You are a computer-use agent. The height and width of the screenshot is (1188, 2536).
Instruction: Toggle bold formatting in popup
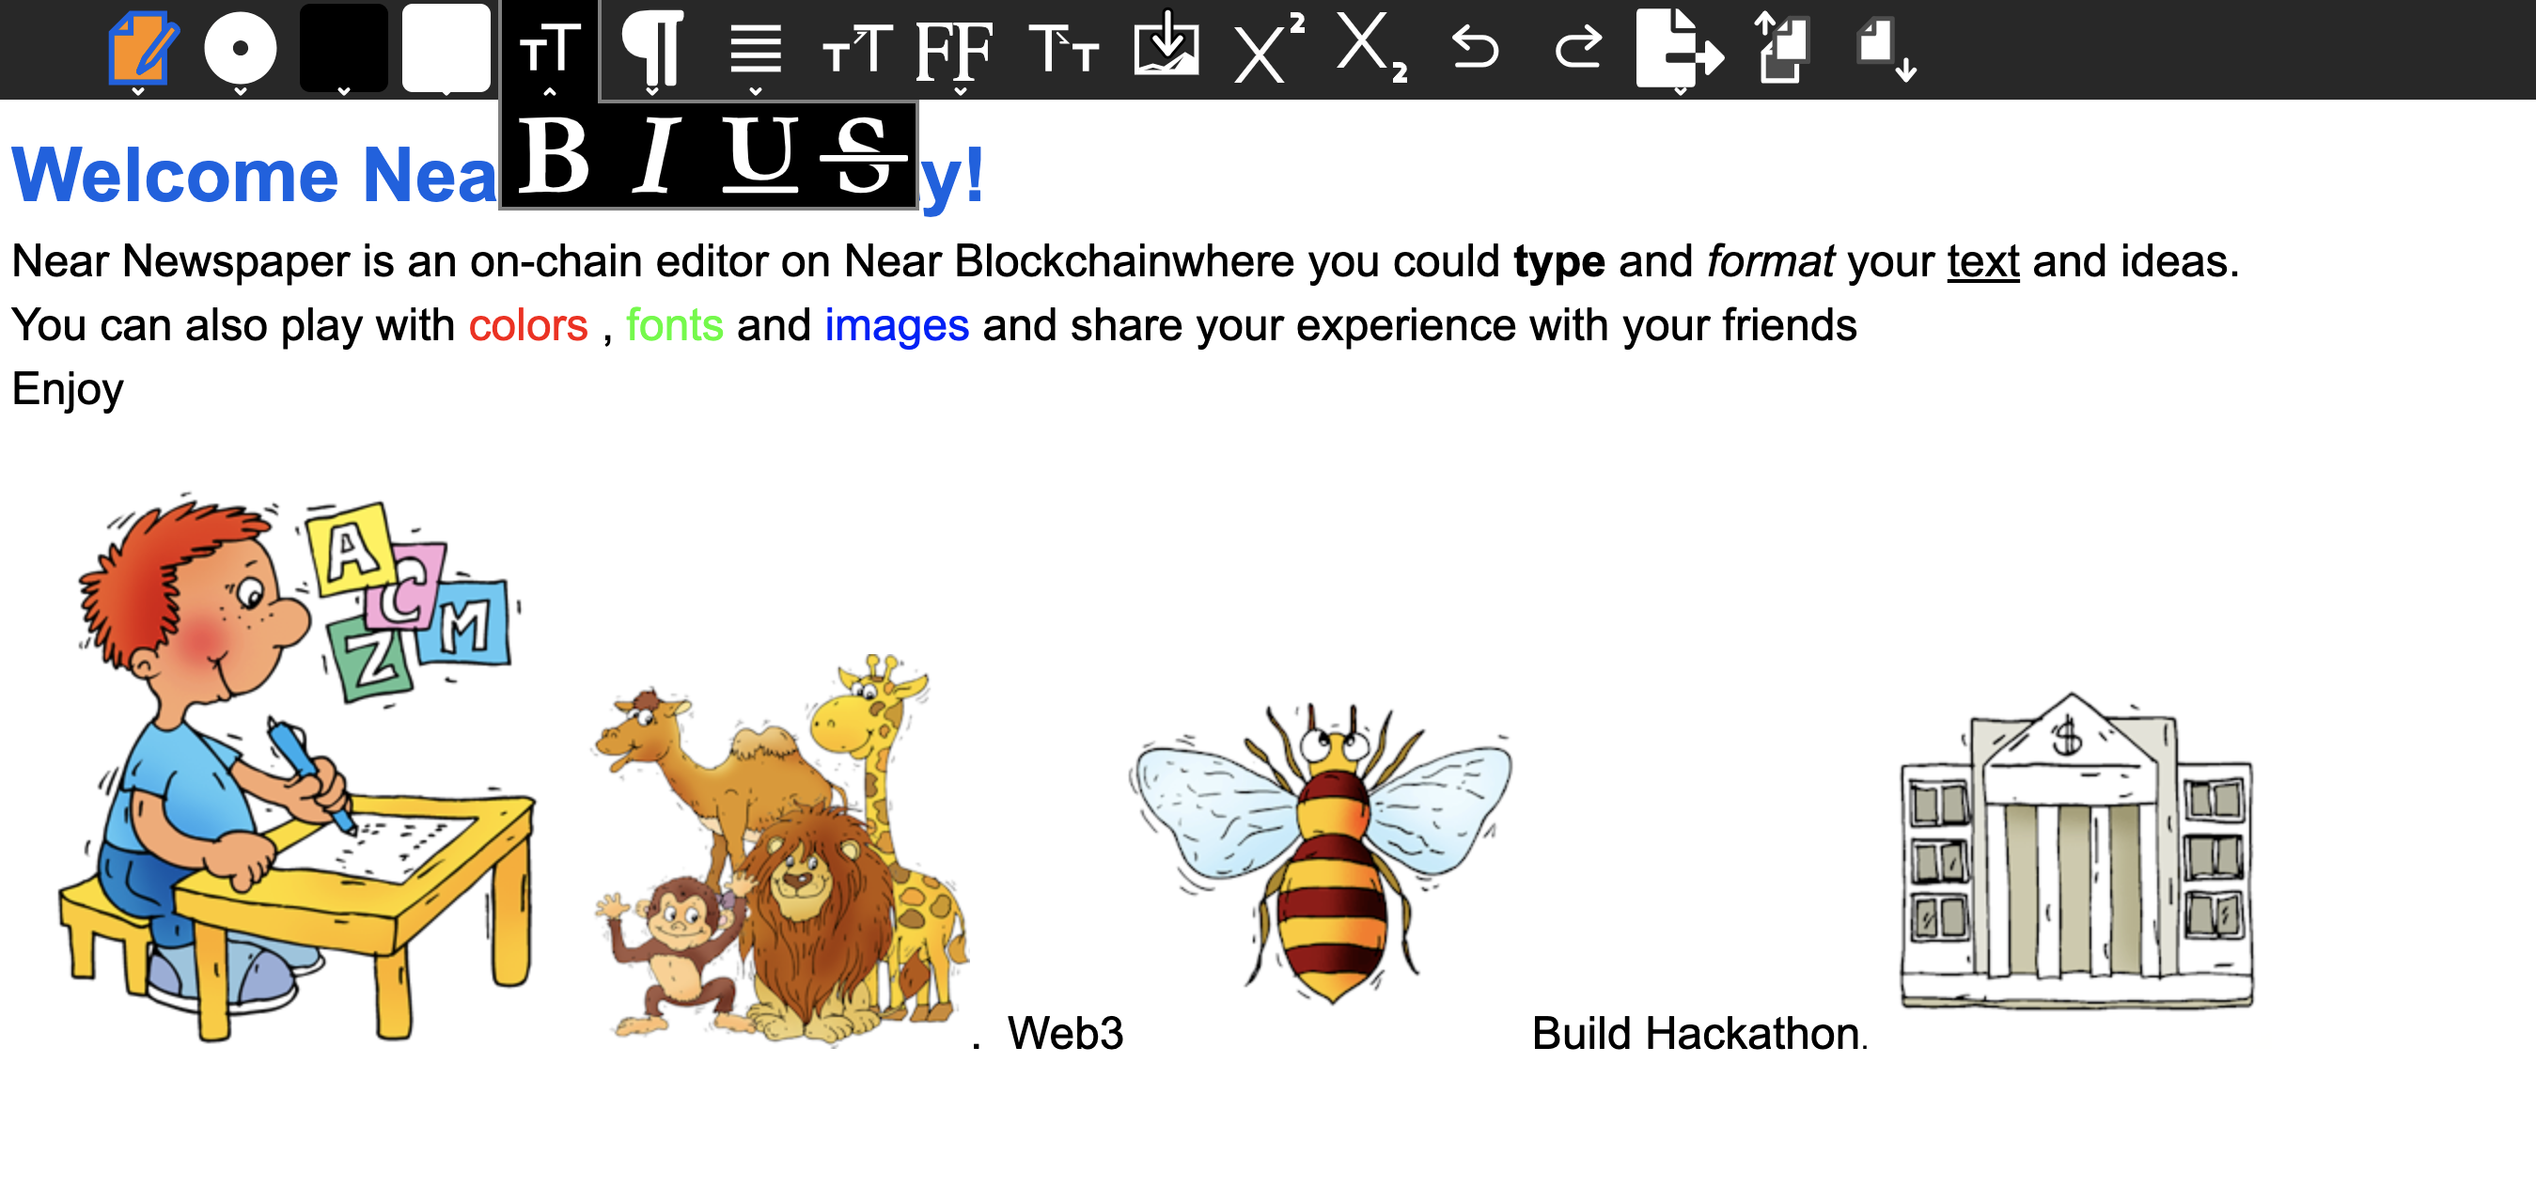pos(554,155)
